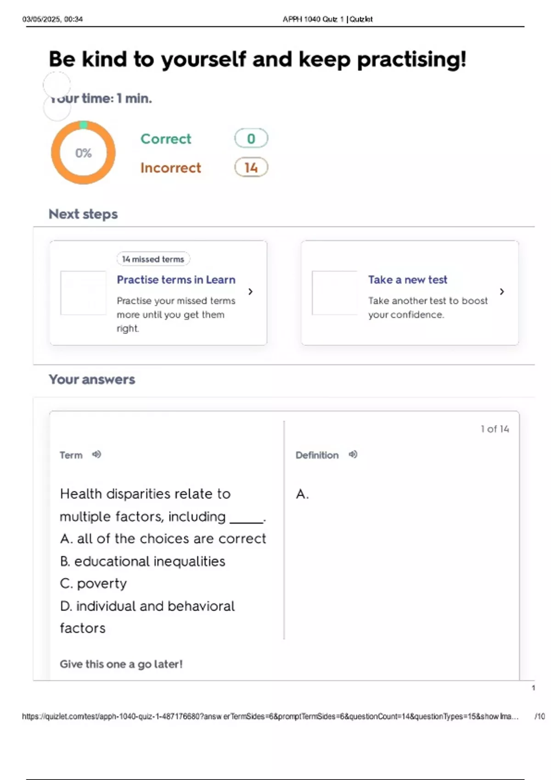The width and height of the screenshot is (551, 780).
Task: Click the APPH 1040 Quiz 1 page title
Action: pos(327,19)
